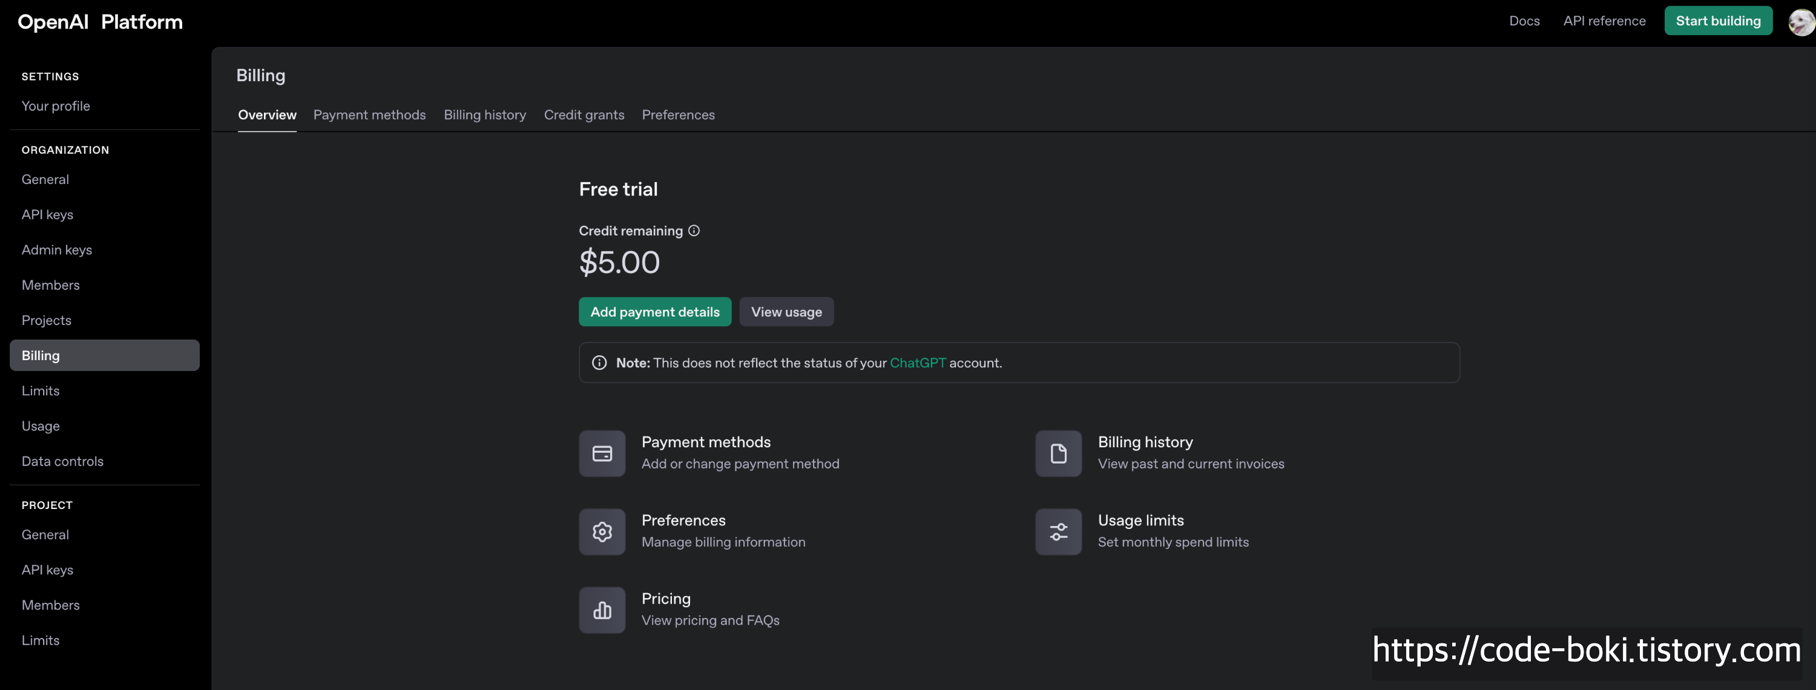Click the View usage button
The image size is (1816, 690).
(785, 312)
